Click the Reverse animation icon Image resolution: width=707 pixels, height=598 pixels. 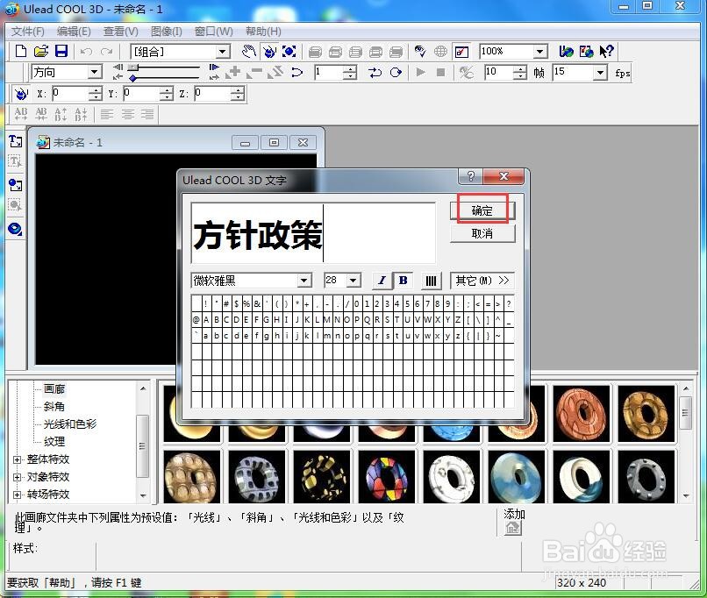[x=275, y=72]
